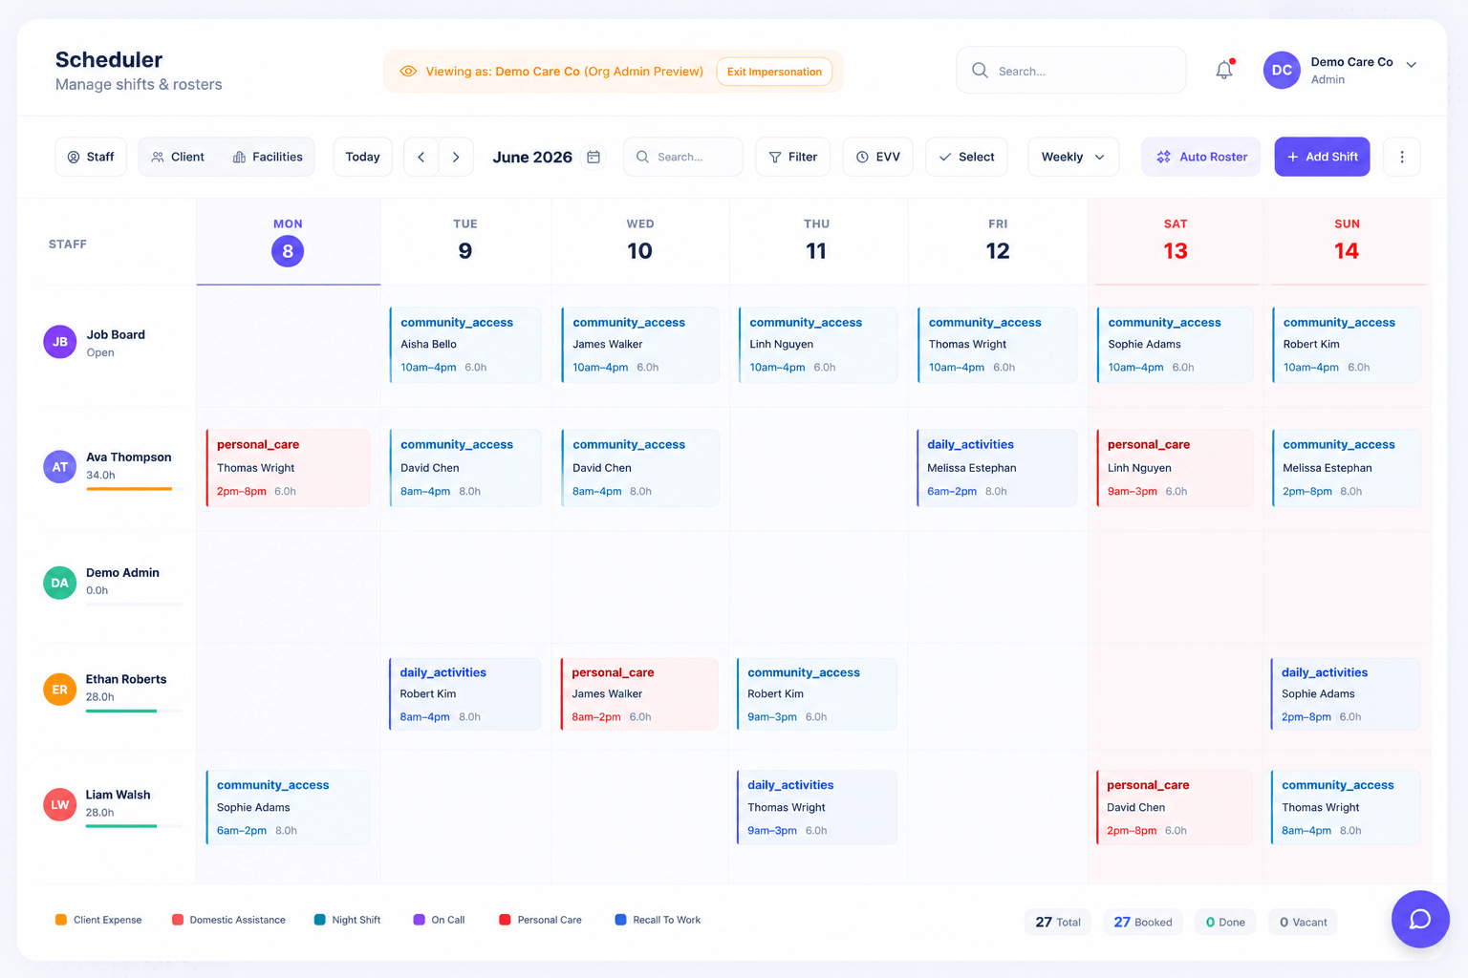
Task: Click the 27 Booked counter
Action: [1143, 922]
